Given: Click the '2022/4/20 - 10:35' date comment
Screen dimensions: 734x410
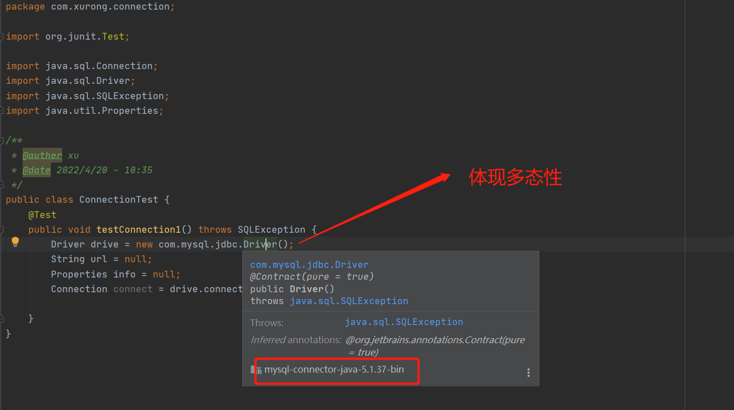Looking at the screenshot, I should click(x=105, y=170).
